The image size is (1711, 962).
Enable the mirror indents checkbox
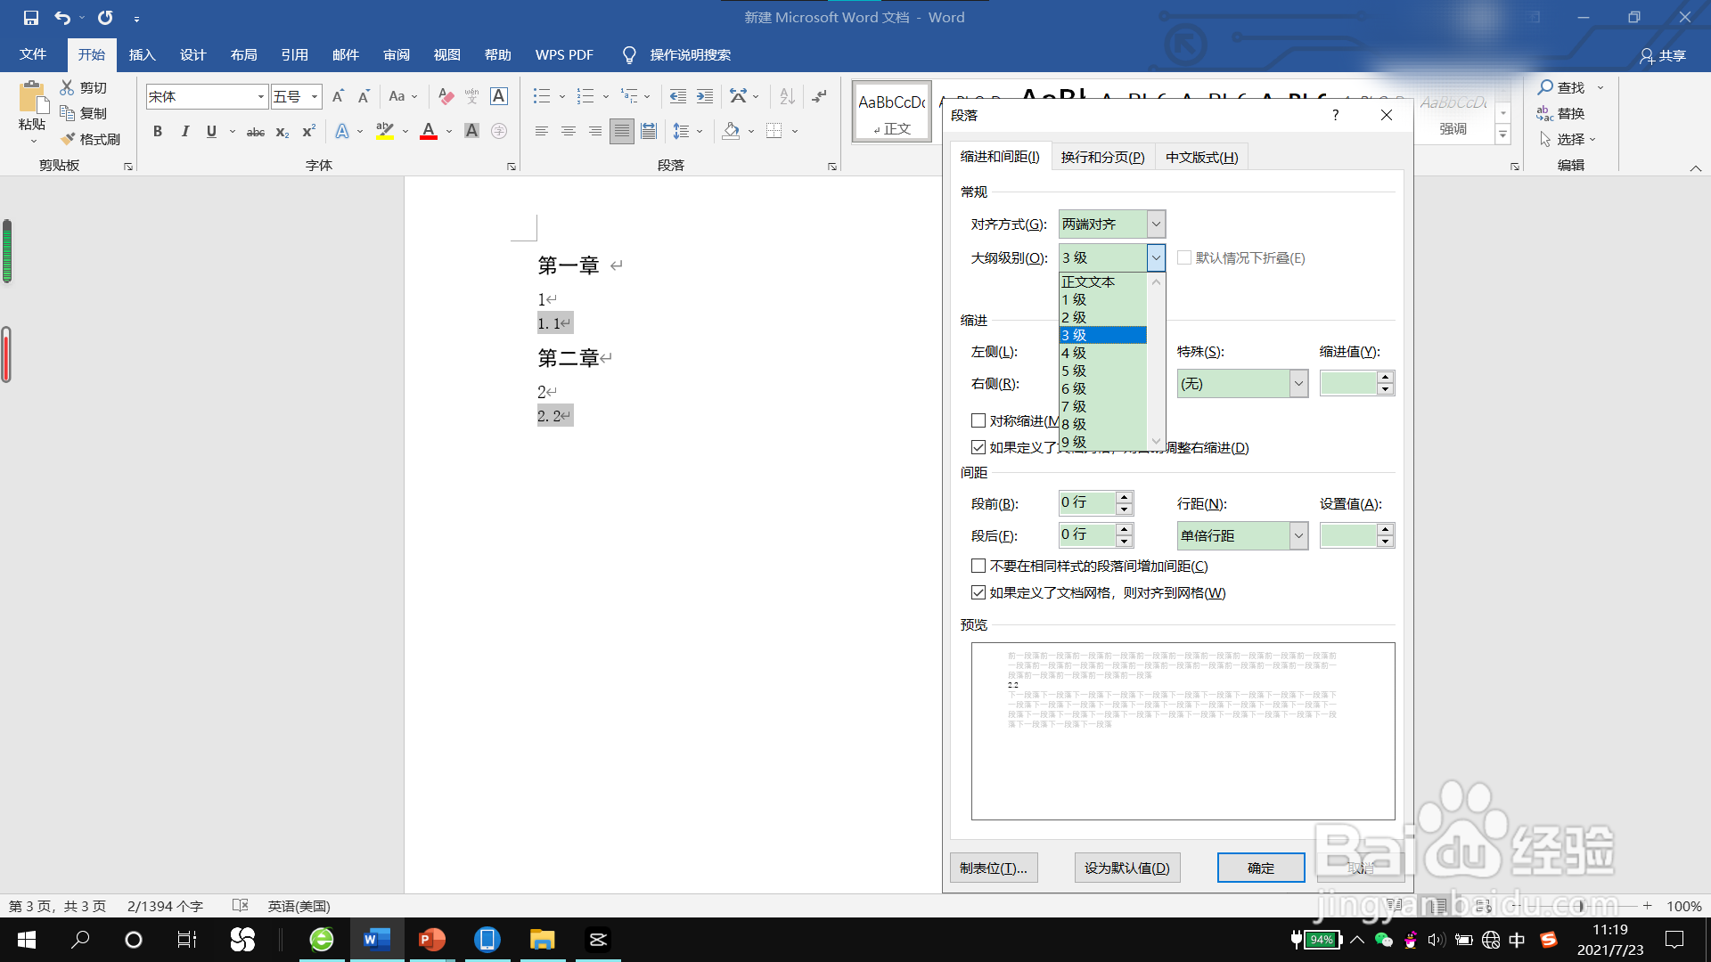point(978,420)
